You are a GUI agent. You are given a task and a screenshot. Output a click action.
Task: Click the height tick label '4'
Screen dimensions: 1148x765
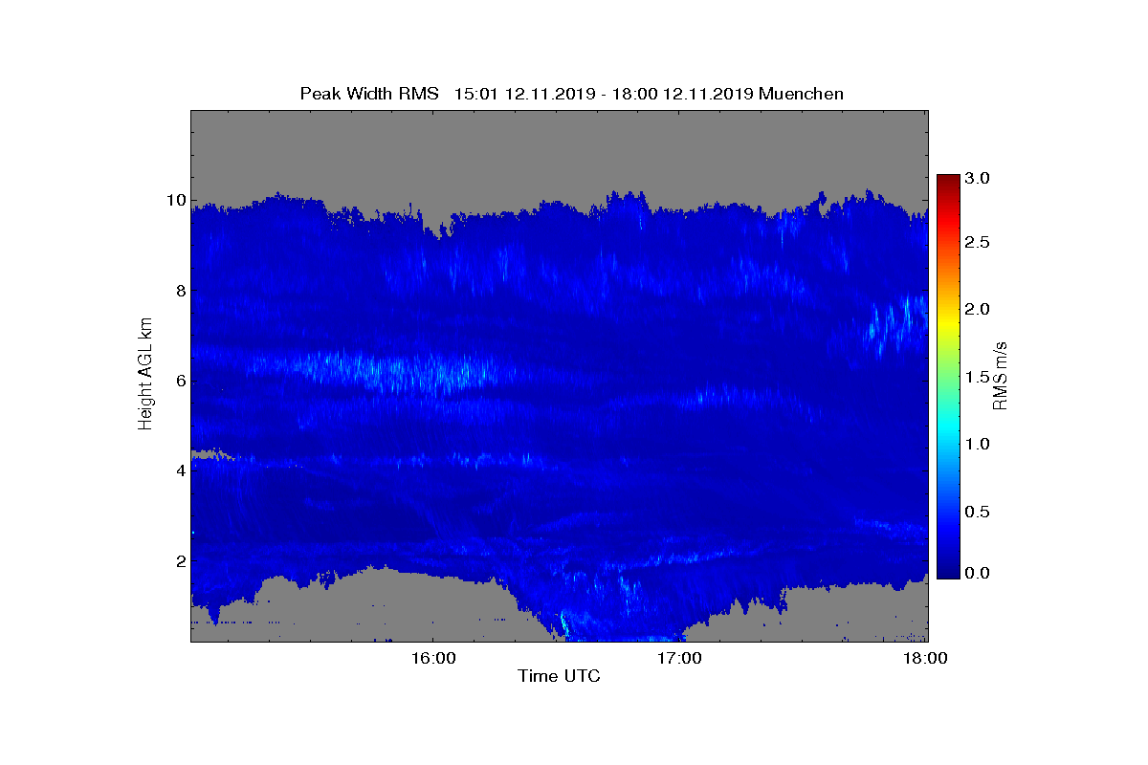pyautogui.click(x=179, y=470)
